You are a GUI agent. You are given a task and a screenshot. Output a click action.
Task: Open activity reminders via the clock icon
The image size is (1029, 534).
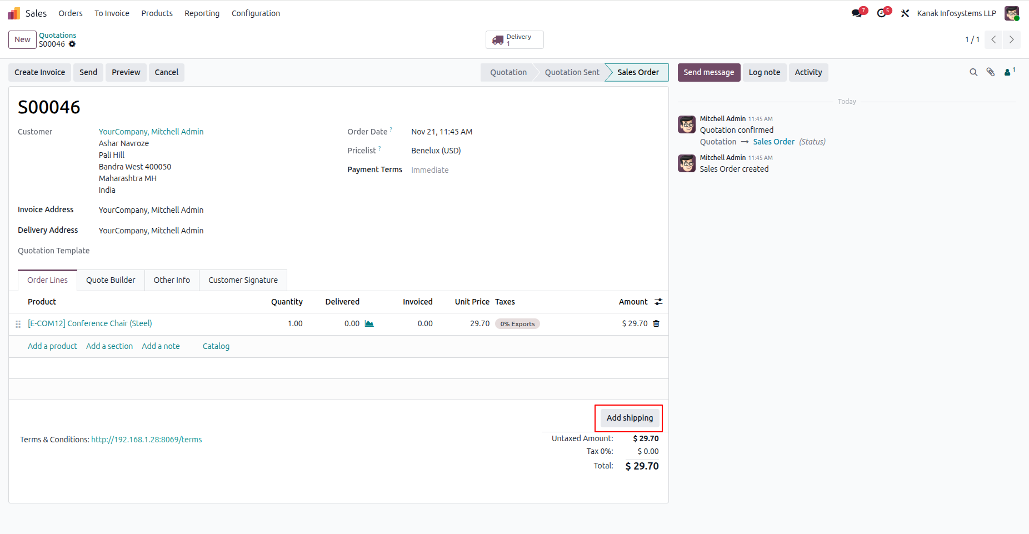click(x=881, y=12)
